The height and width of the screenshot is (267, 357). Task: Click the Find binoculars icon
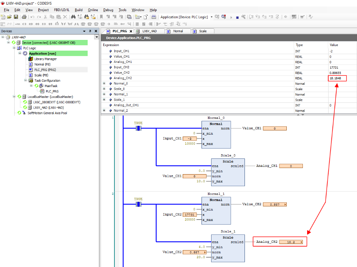pyautogui.click(x=73, y=17)
